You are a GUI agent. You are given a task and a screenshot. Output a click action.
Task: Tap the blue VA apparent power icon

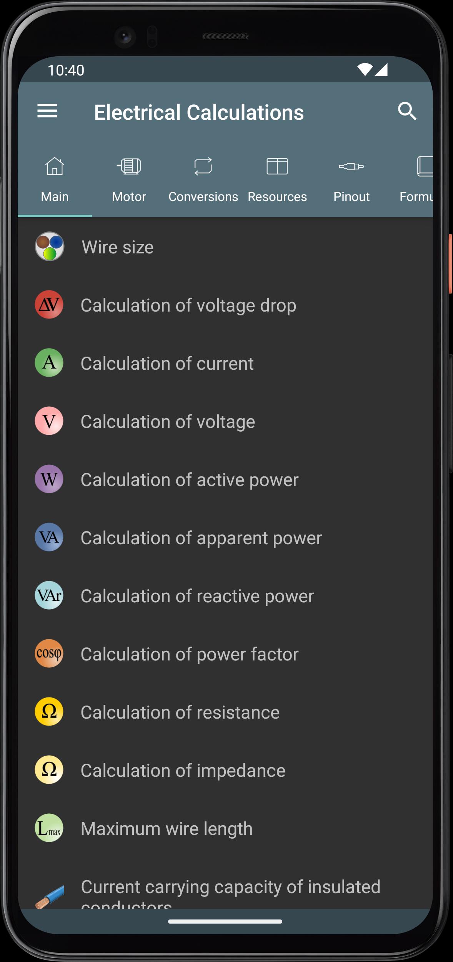tap(49, 537)
